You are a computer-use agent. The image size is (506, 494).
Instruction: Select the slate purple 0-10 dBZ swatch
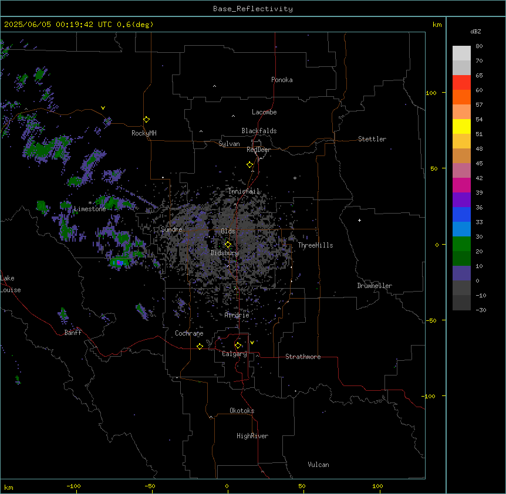point(461,273)
